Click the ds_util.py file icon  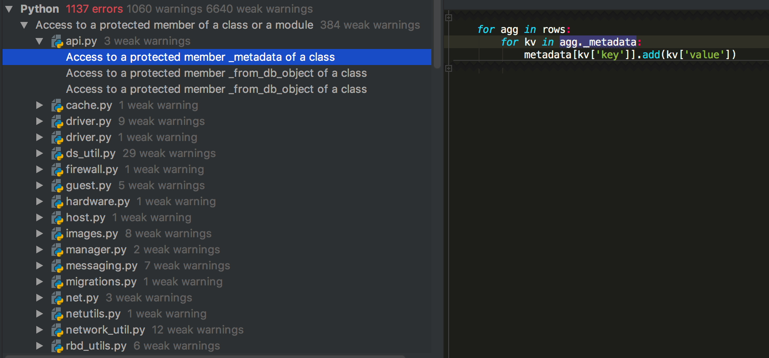tap(57, 154)
